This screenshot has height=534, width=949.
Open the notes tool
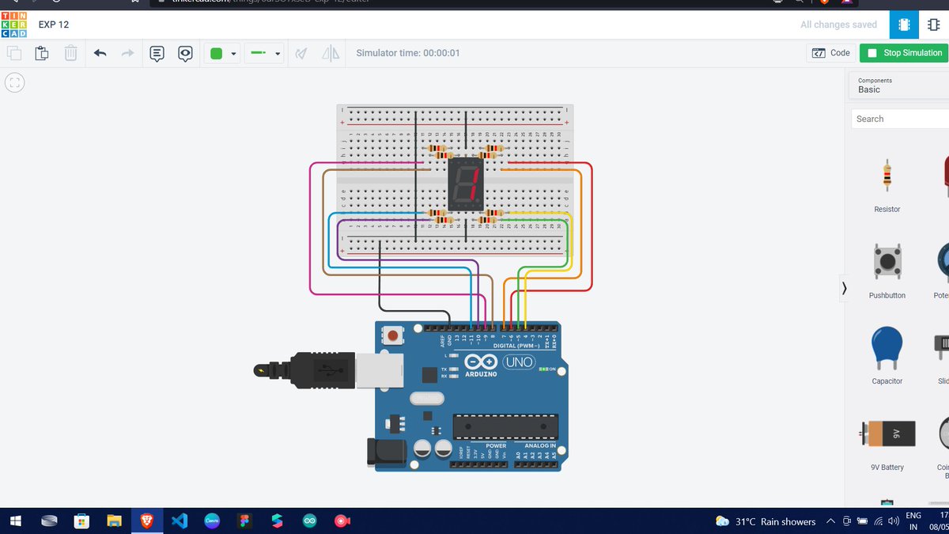(157, 53)
